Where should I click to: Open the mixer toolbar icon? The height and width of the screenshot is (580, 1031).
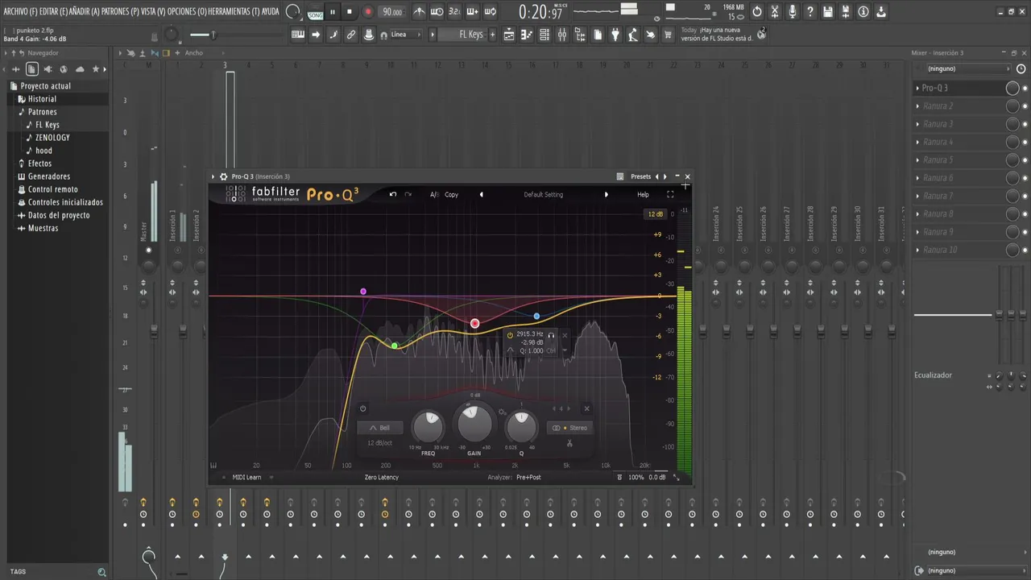562,35
